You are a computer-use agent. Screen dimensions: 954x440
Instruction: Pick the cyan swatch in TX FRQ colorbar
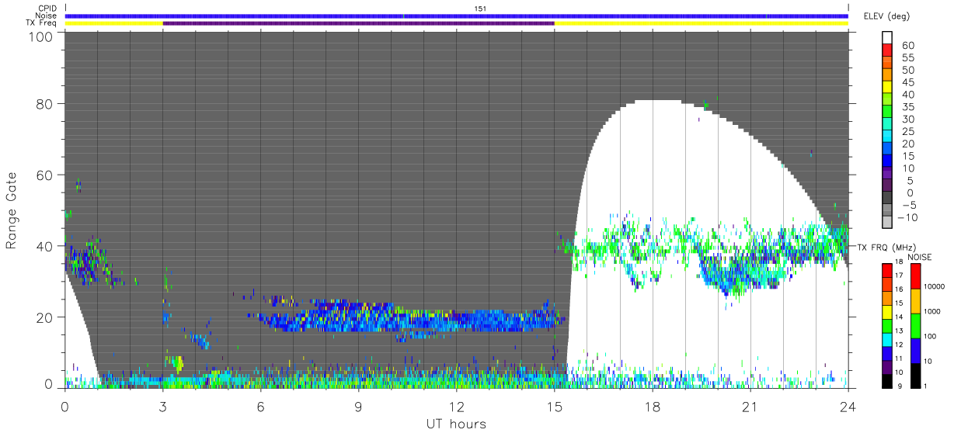click(x=886, y=339)
